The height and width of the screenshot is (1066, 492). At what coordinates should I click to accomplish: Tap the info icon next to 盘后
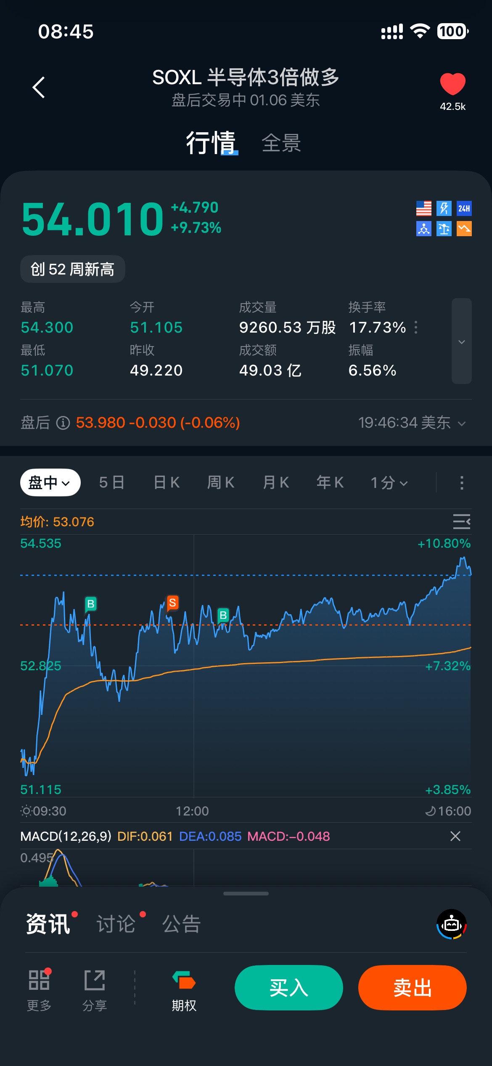pos(63,423)
